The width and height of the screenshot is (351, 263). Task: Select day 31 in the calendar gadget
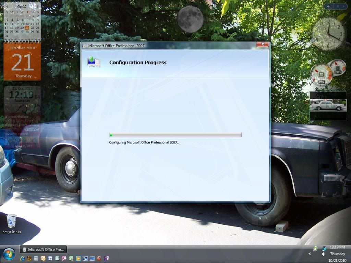(6, 36)
